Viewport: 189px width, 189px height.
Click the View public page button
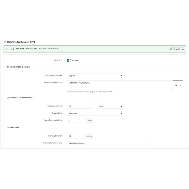(x=177, y=49)
